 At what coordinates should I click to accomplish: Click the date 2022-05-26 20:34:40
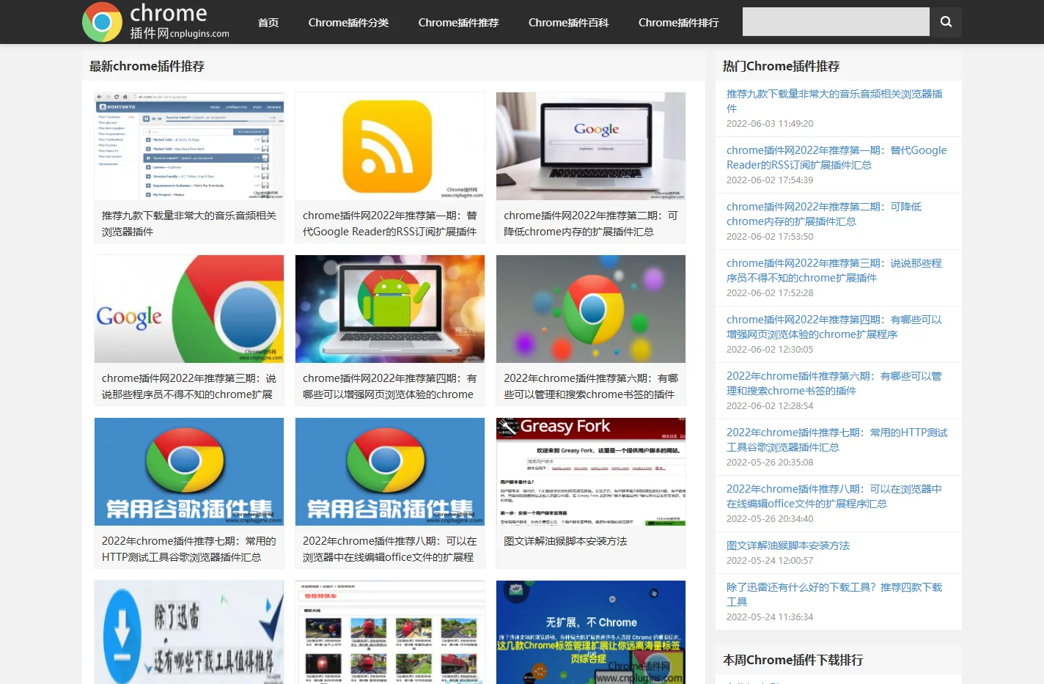[770, 519]
